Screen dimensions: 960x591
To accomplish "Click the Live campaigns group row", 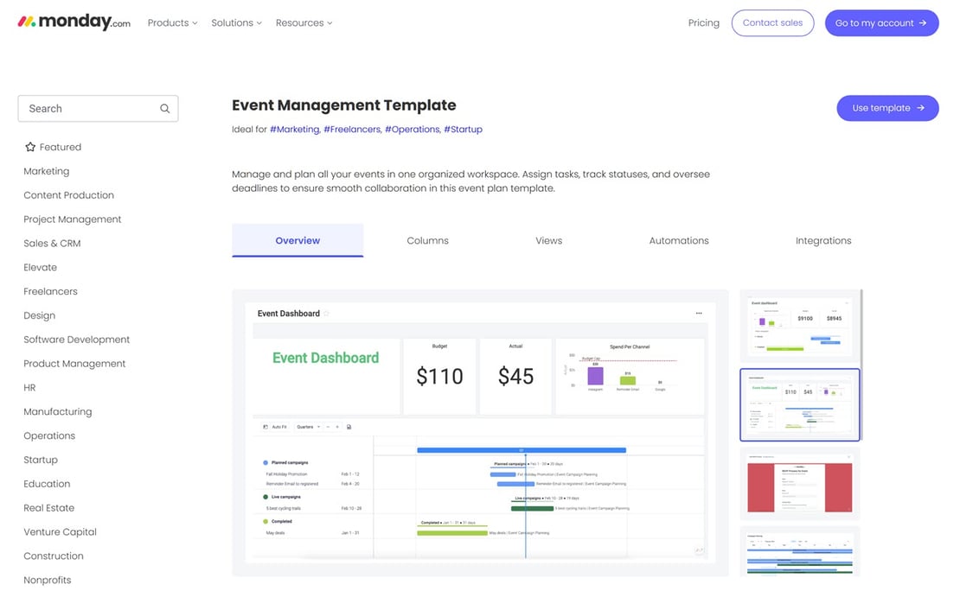I will [x=286, y=497].
